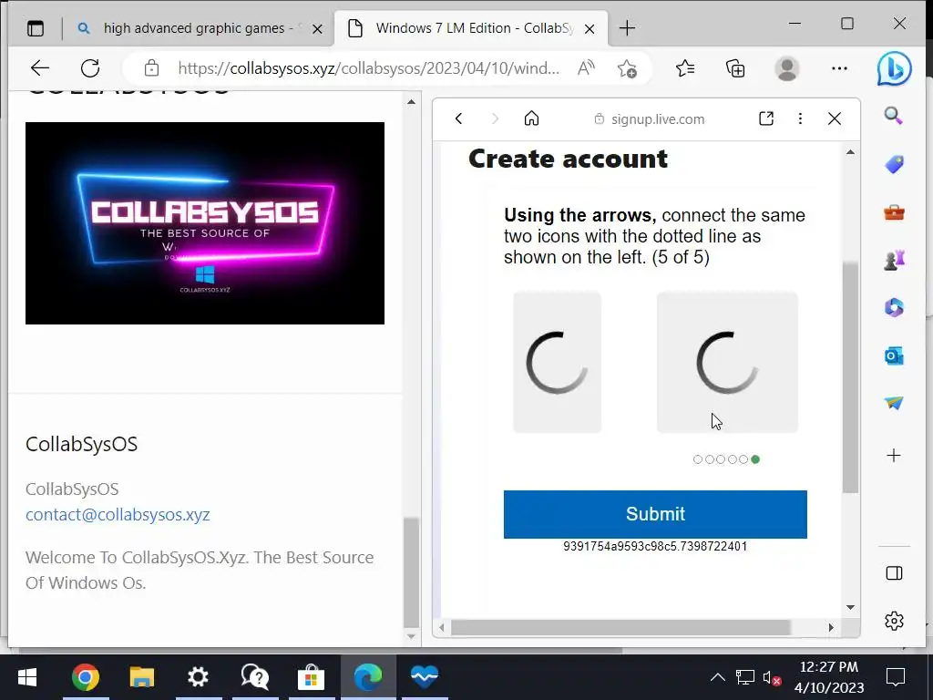The image size is (933, 700).
Task: Open the Edge tab actions menu icon
Action: coord(36,28)
